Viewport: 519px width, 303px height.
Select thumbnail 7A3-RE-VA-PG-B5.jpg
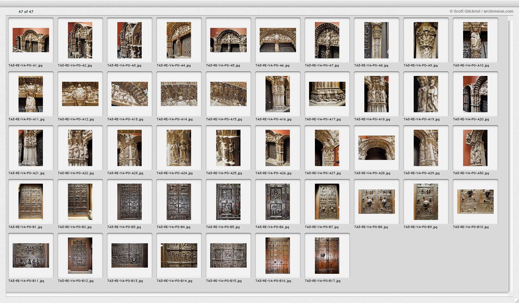(228, 201)
